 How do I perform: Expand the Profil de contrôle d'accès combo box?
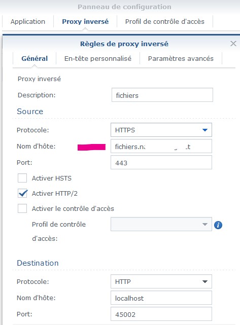(161, 224)
